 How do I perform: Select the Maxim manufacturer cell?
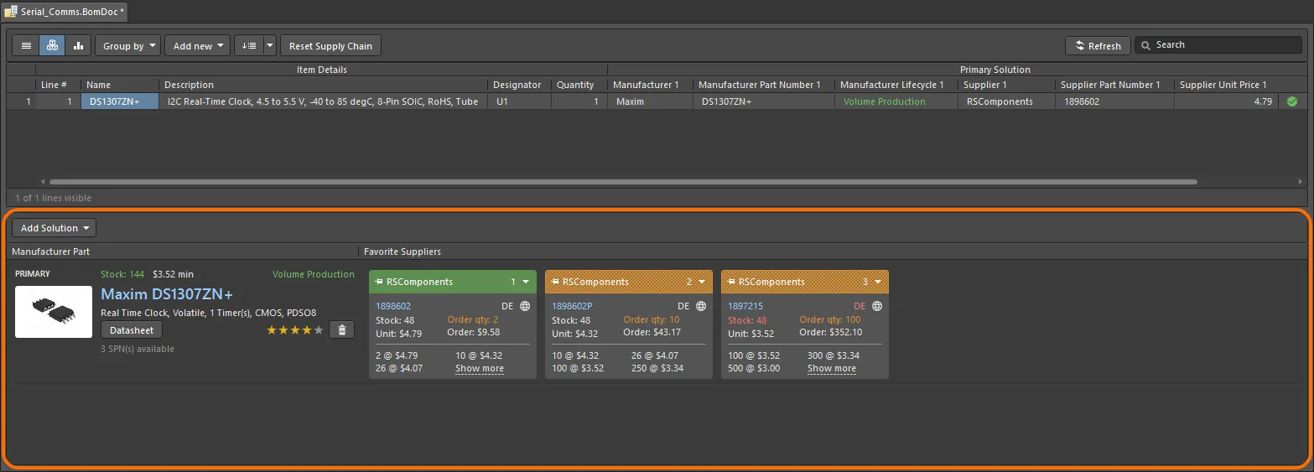tap(650, 101)
